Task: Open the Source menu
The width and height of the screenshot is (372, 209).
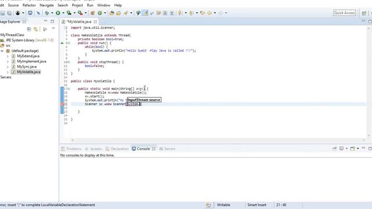Action: click(13, 5)
